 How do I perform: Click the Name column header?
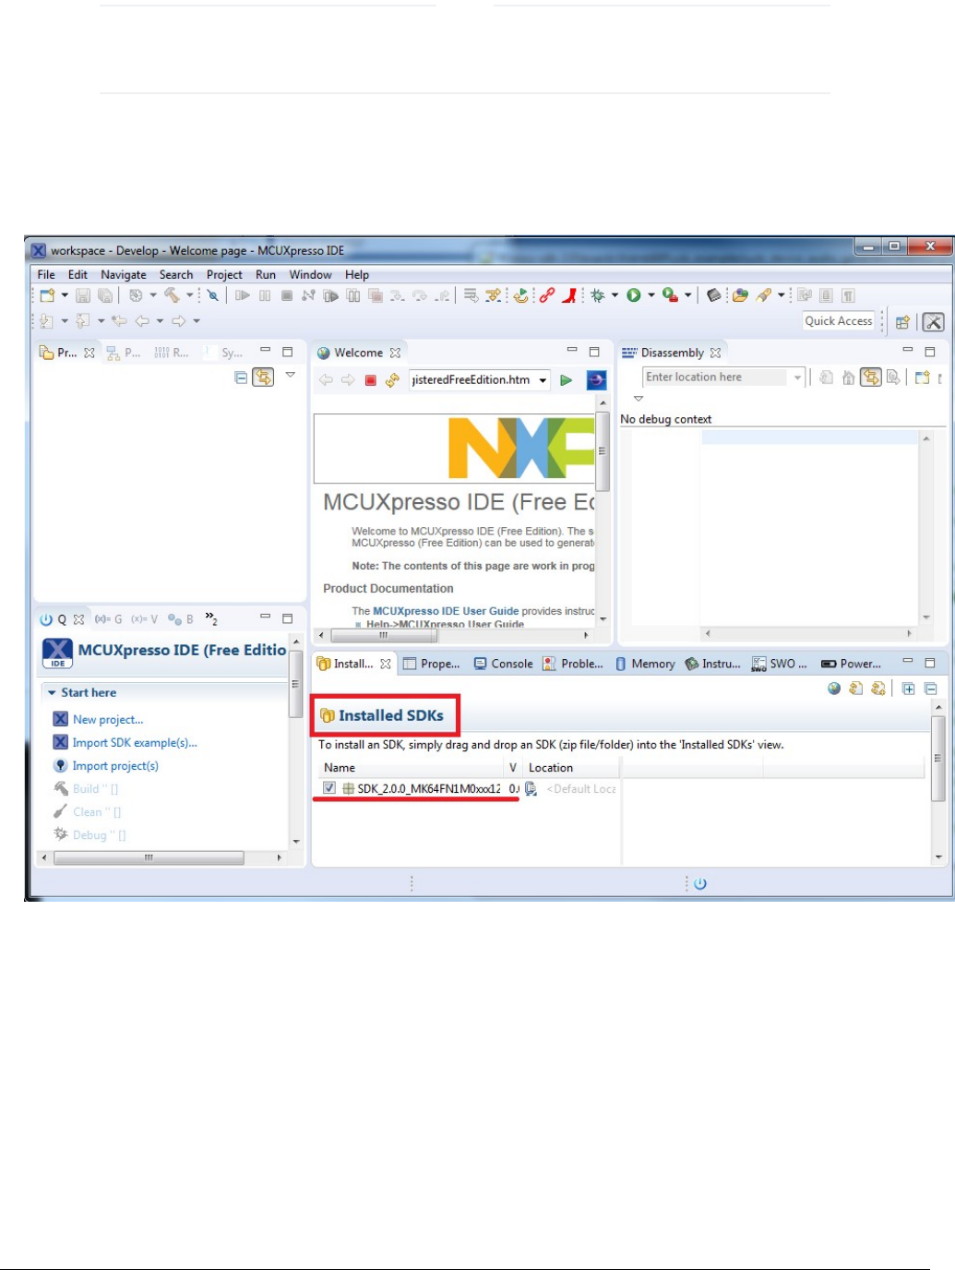[x=412, y=768]
